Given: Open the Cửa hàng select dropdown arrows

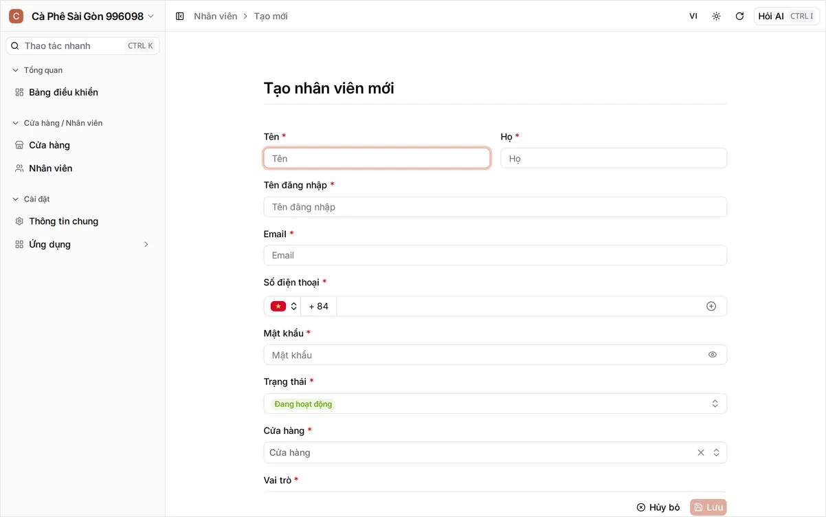Looking at the screenshot, I should click(716, 452).
